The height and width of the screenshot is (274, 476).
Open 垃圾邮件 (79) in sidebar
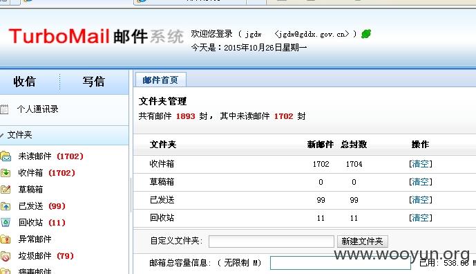tap(46, 256)
